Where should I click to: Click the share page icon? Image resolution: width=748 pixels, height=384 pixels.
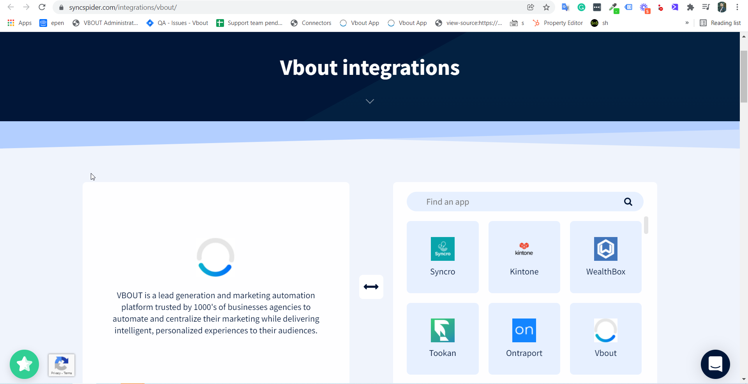coord(531,7)
